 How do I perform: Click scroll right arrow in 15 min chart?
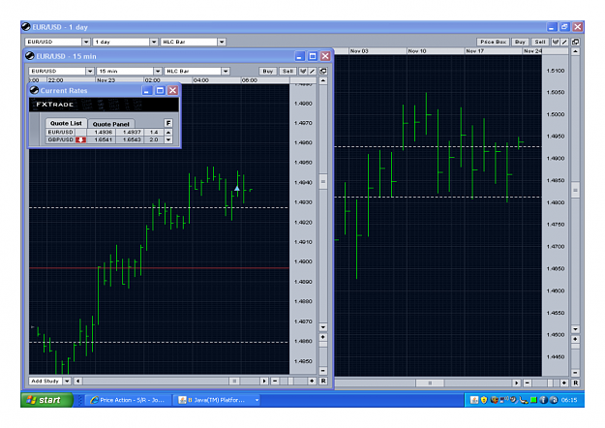pos(264,381)
